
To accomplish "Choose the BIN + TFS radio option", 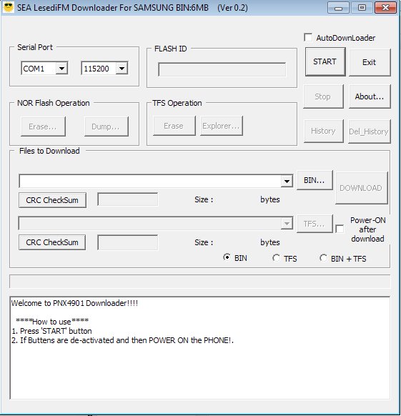I will [323, 258].
